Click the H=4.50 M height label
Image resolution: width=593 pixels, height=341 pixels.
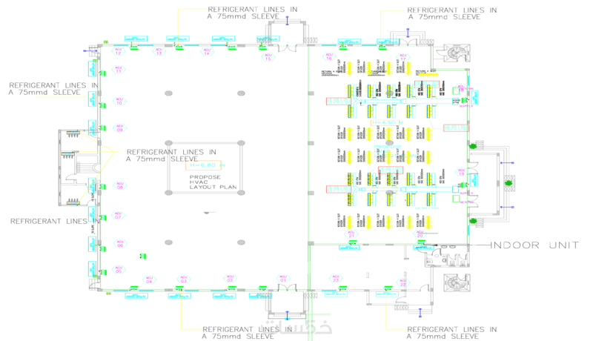coord(388,122)
